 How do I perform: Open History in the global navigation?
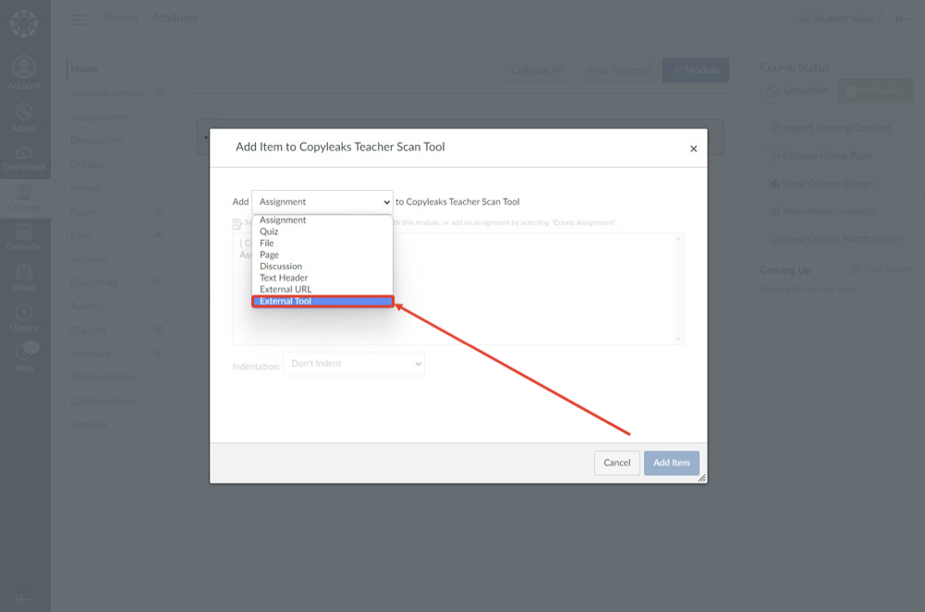[24, 318]
